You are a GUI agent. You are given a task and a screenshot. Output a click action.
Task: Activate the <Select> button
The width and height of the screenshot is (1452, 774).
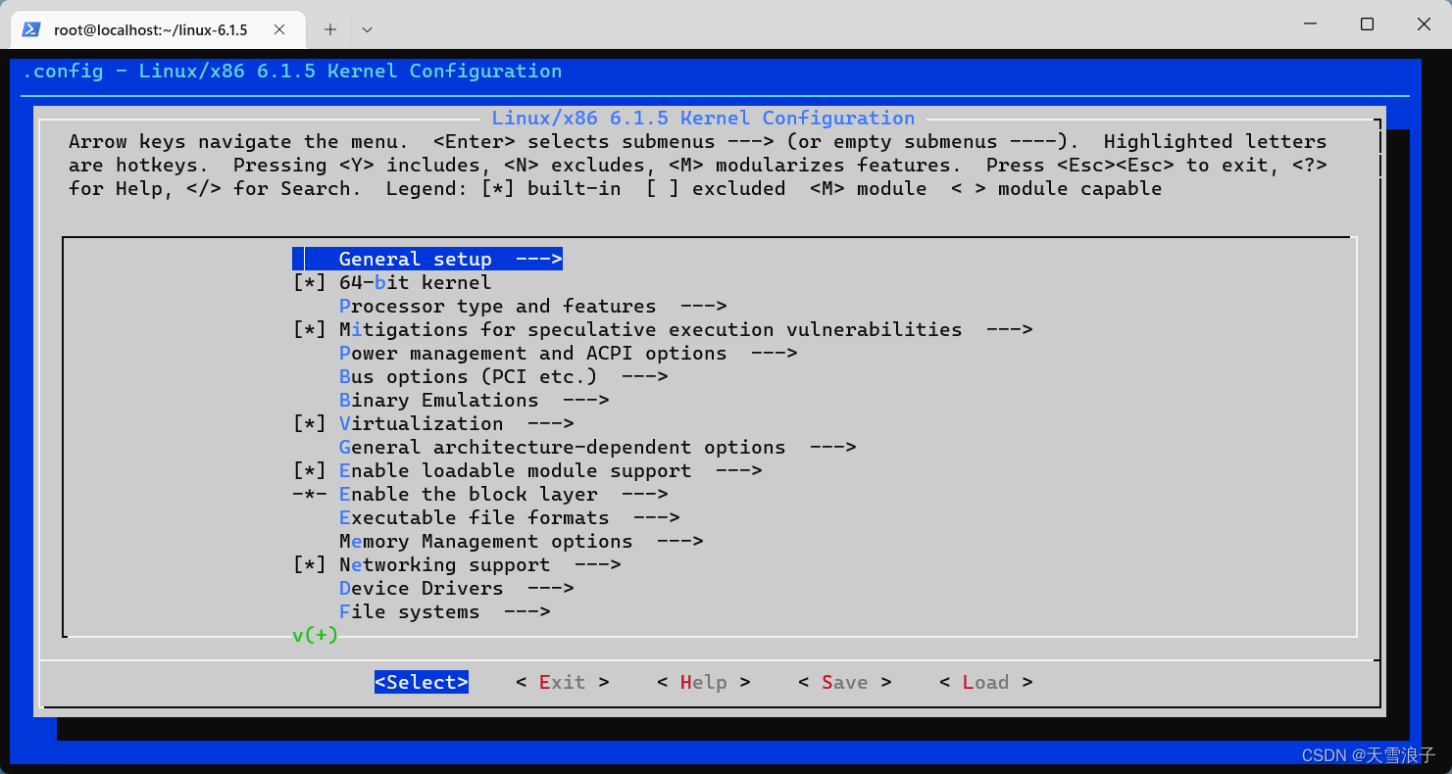pos(422,682)
